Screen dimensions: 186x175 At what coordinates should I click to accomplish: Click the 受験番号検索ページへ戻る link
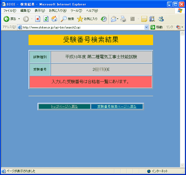117,107
